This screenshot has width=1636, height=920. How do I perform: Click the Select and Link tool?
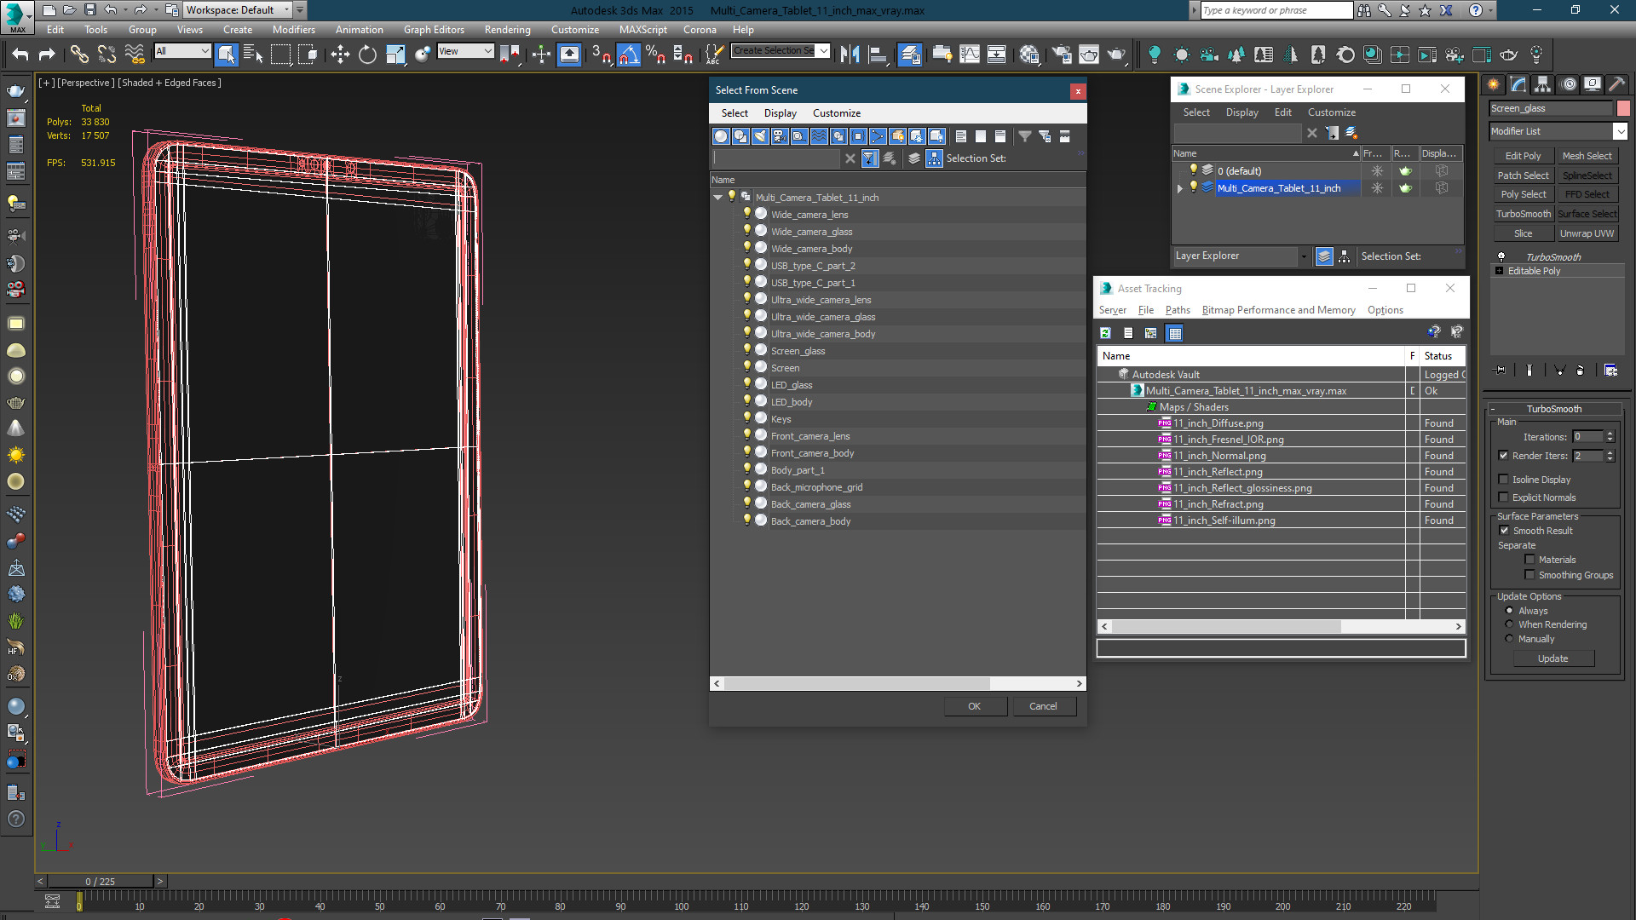click(x=79, y=55)
